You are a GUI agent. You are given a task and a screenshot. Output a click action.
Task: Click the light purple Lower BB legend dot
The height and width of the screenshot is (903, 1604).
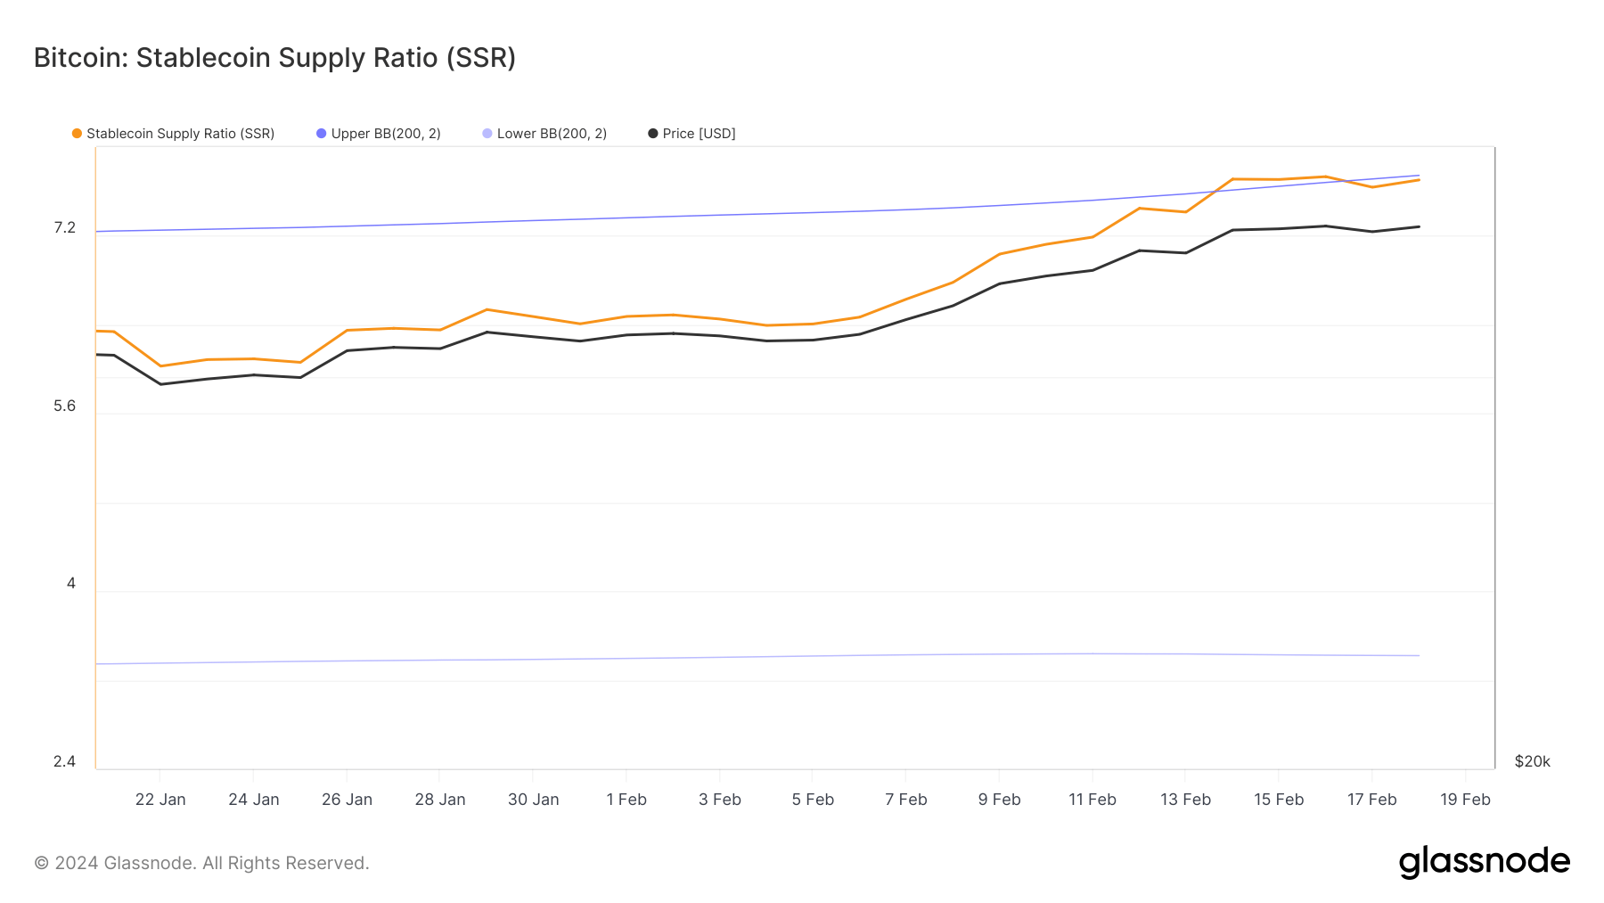pos(487,134)
